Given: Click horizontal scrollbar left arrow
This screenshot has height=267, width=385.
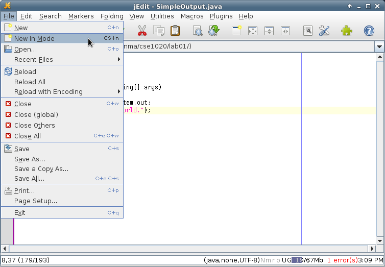Looking at the screenshot, I should point(5,249).
